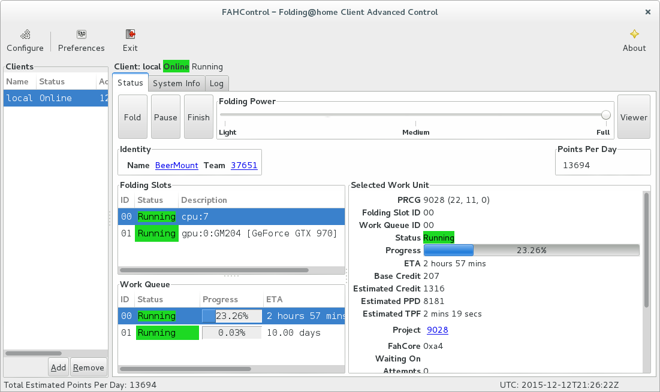Open BeerMount user name link
The height and width of the screenshot is (392, 660).
(176, 166)
